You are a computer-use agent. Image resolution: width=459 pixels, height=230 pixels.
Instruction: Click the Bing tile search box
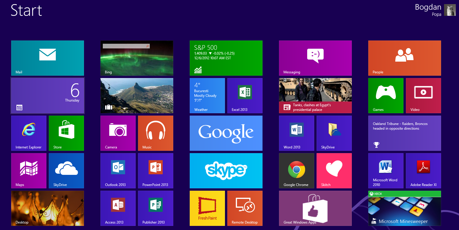click(x=126, y=46)
